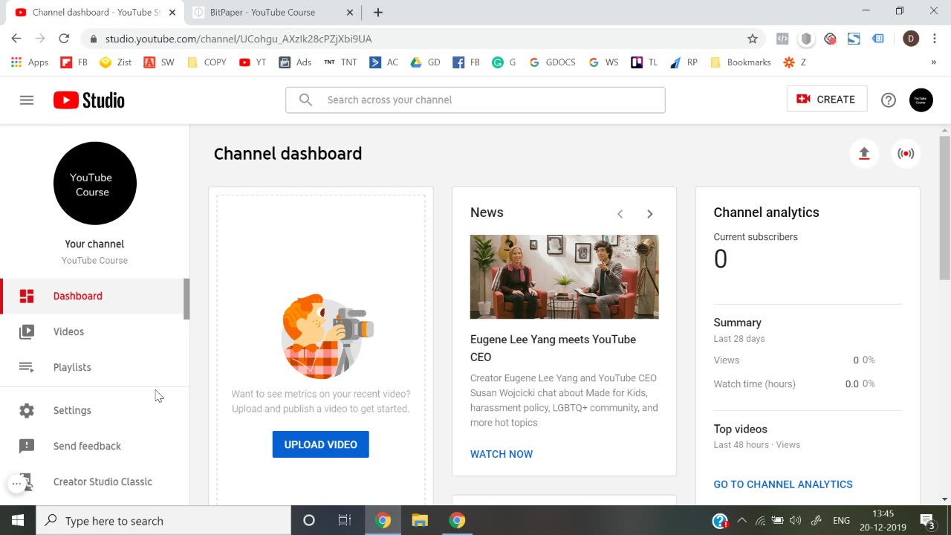Click the search magnifier icon

point(305,100)
